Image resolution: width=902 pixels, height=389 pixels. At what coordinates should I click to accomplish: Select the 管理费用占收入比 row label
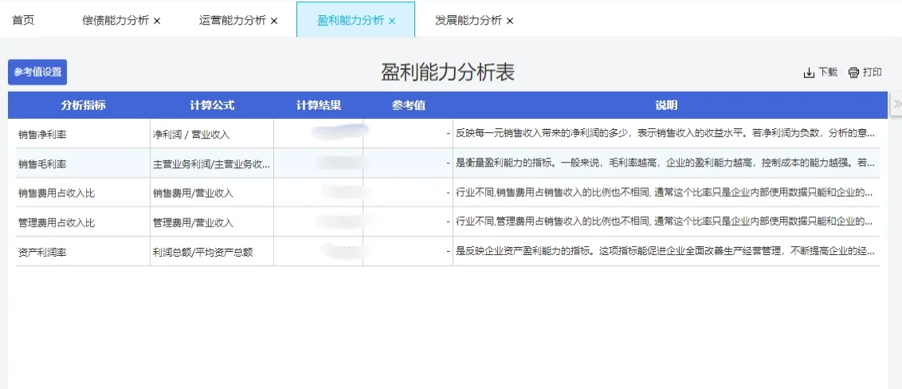[57, 222]
